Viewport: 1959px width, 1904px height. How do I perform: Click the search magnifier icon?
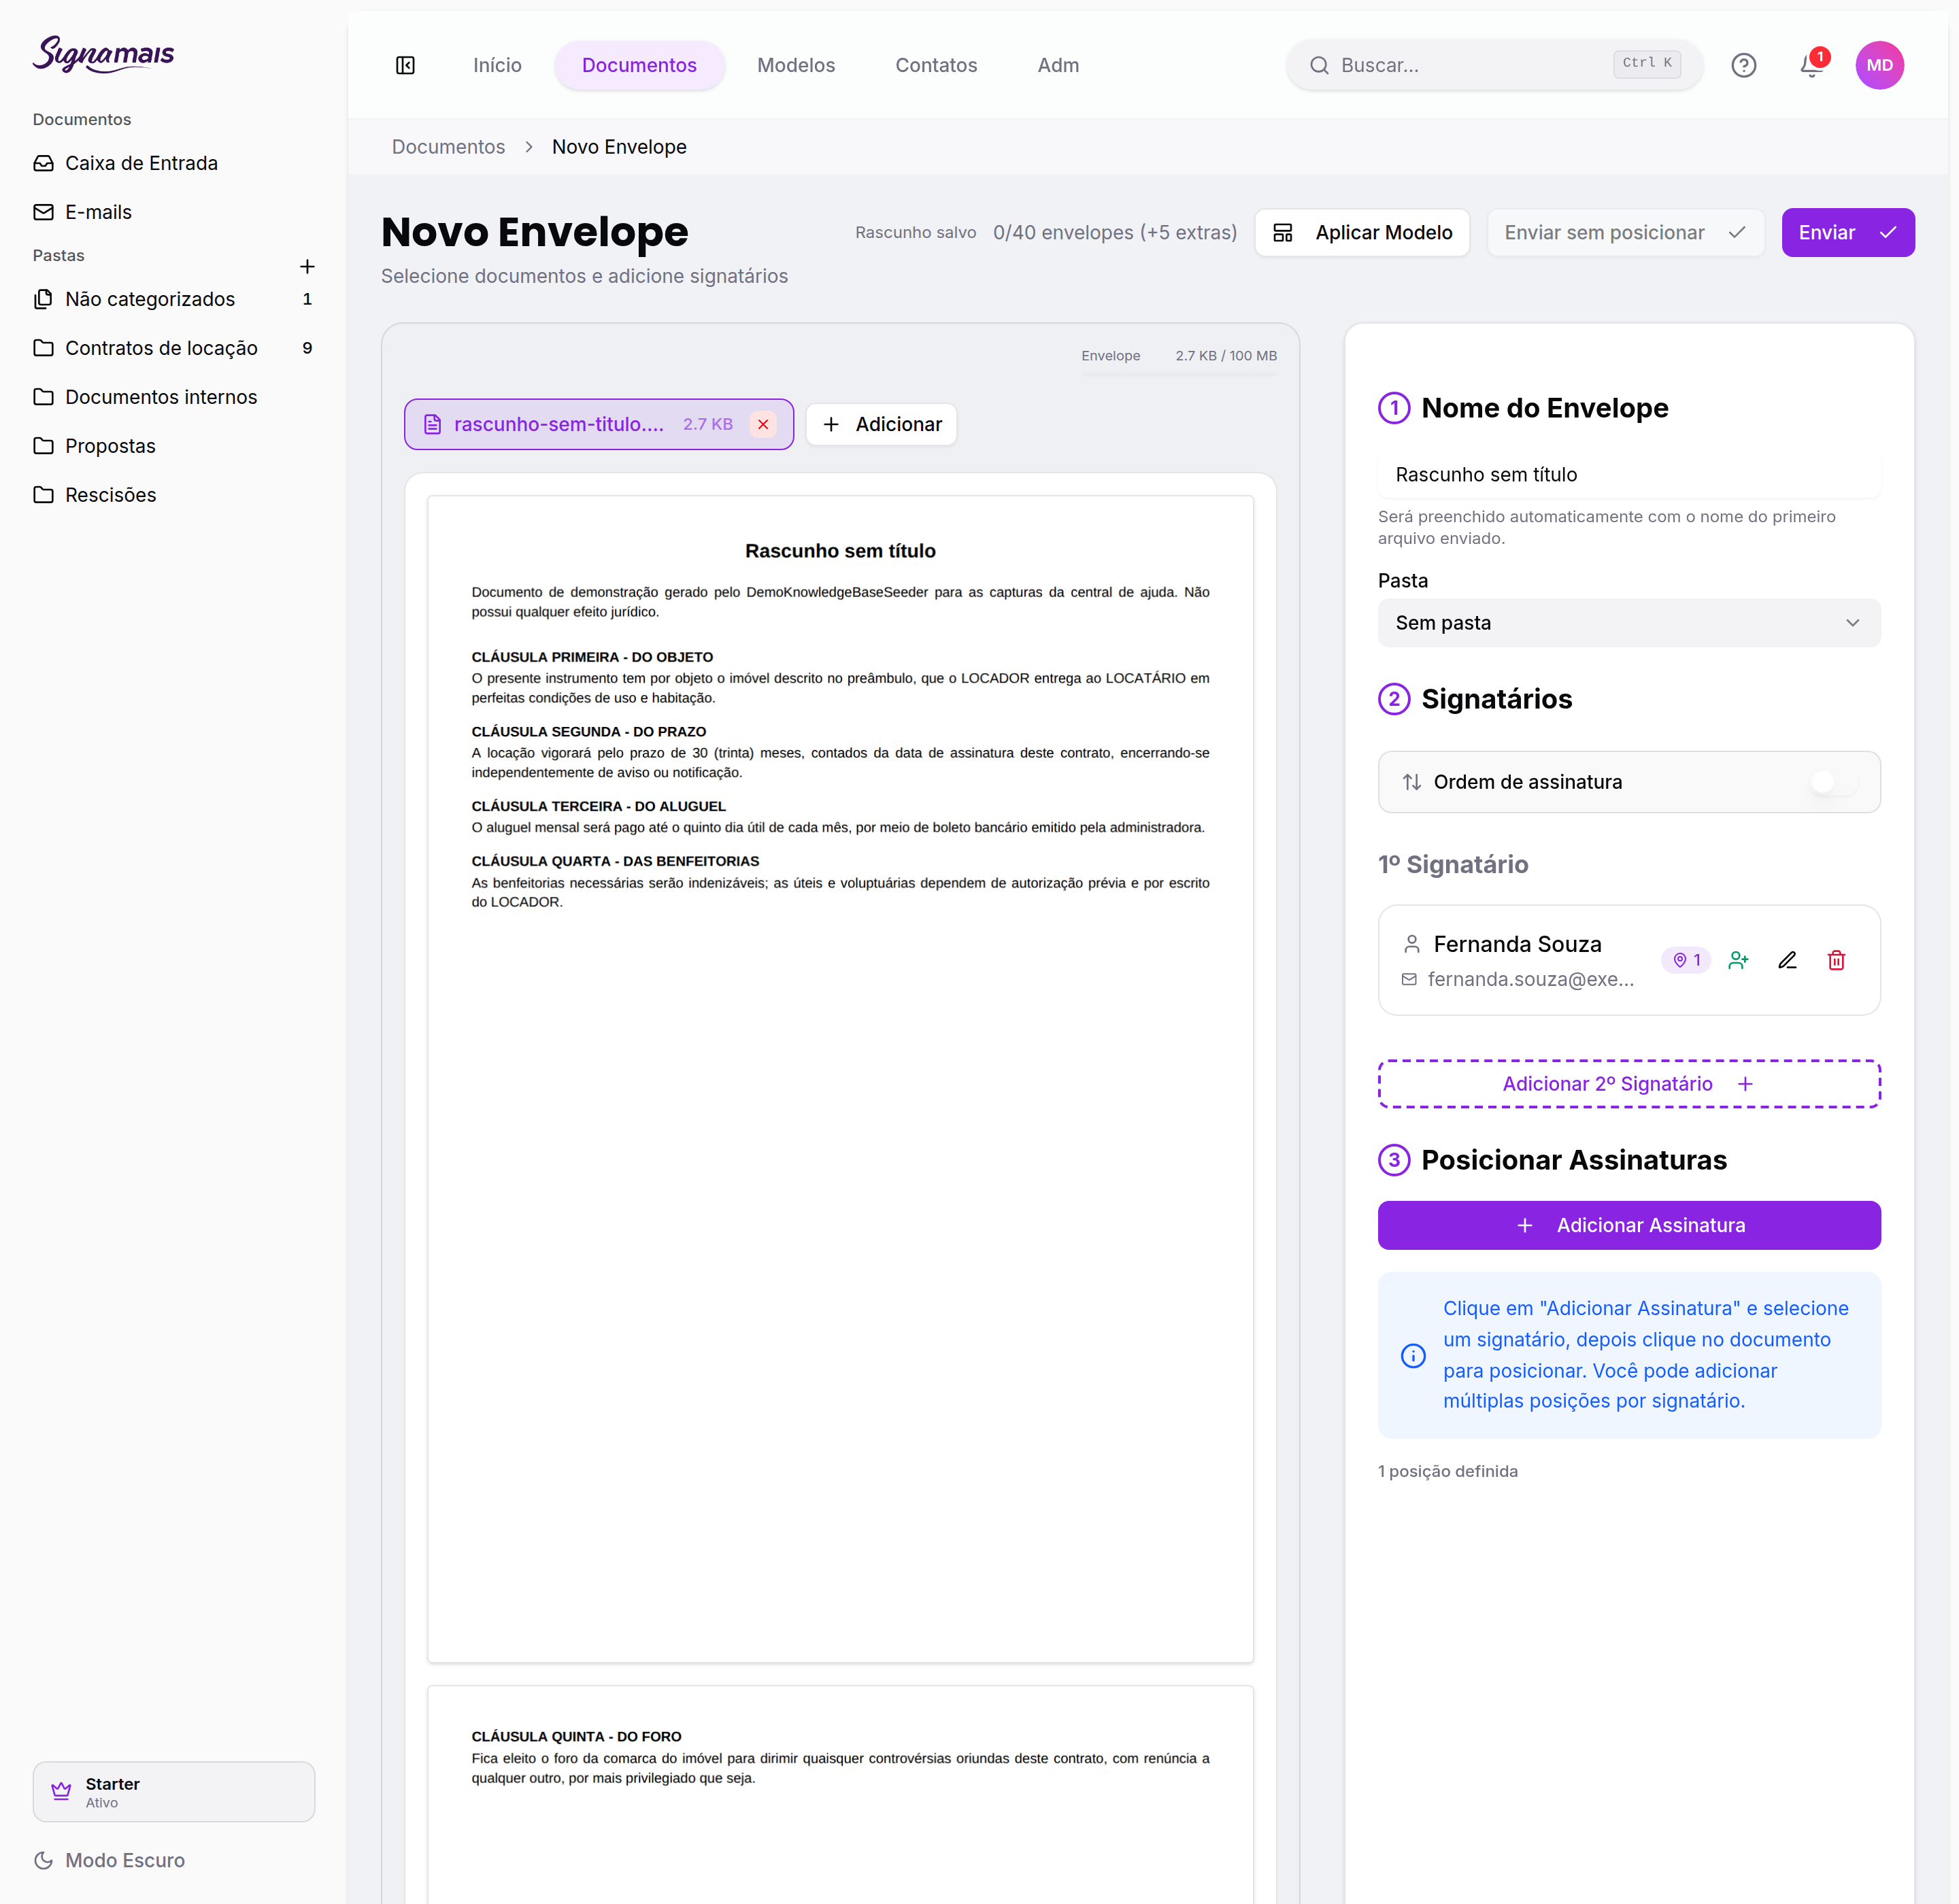(x=1320, y=65)
